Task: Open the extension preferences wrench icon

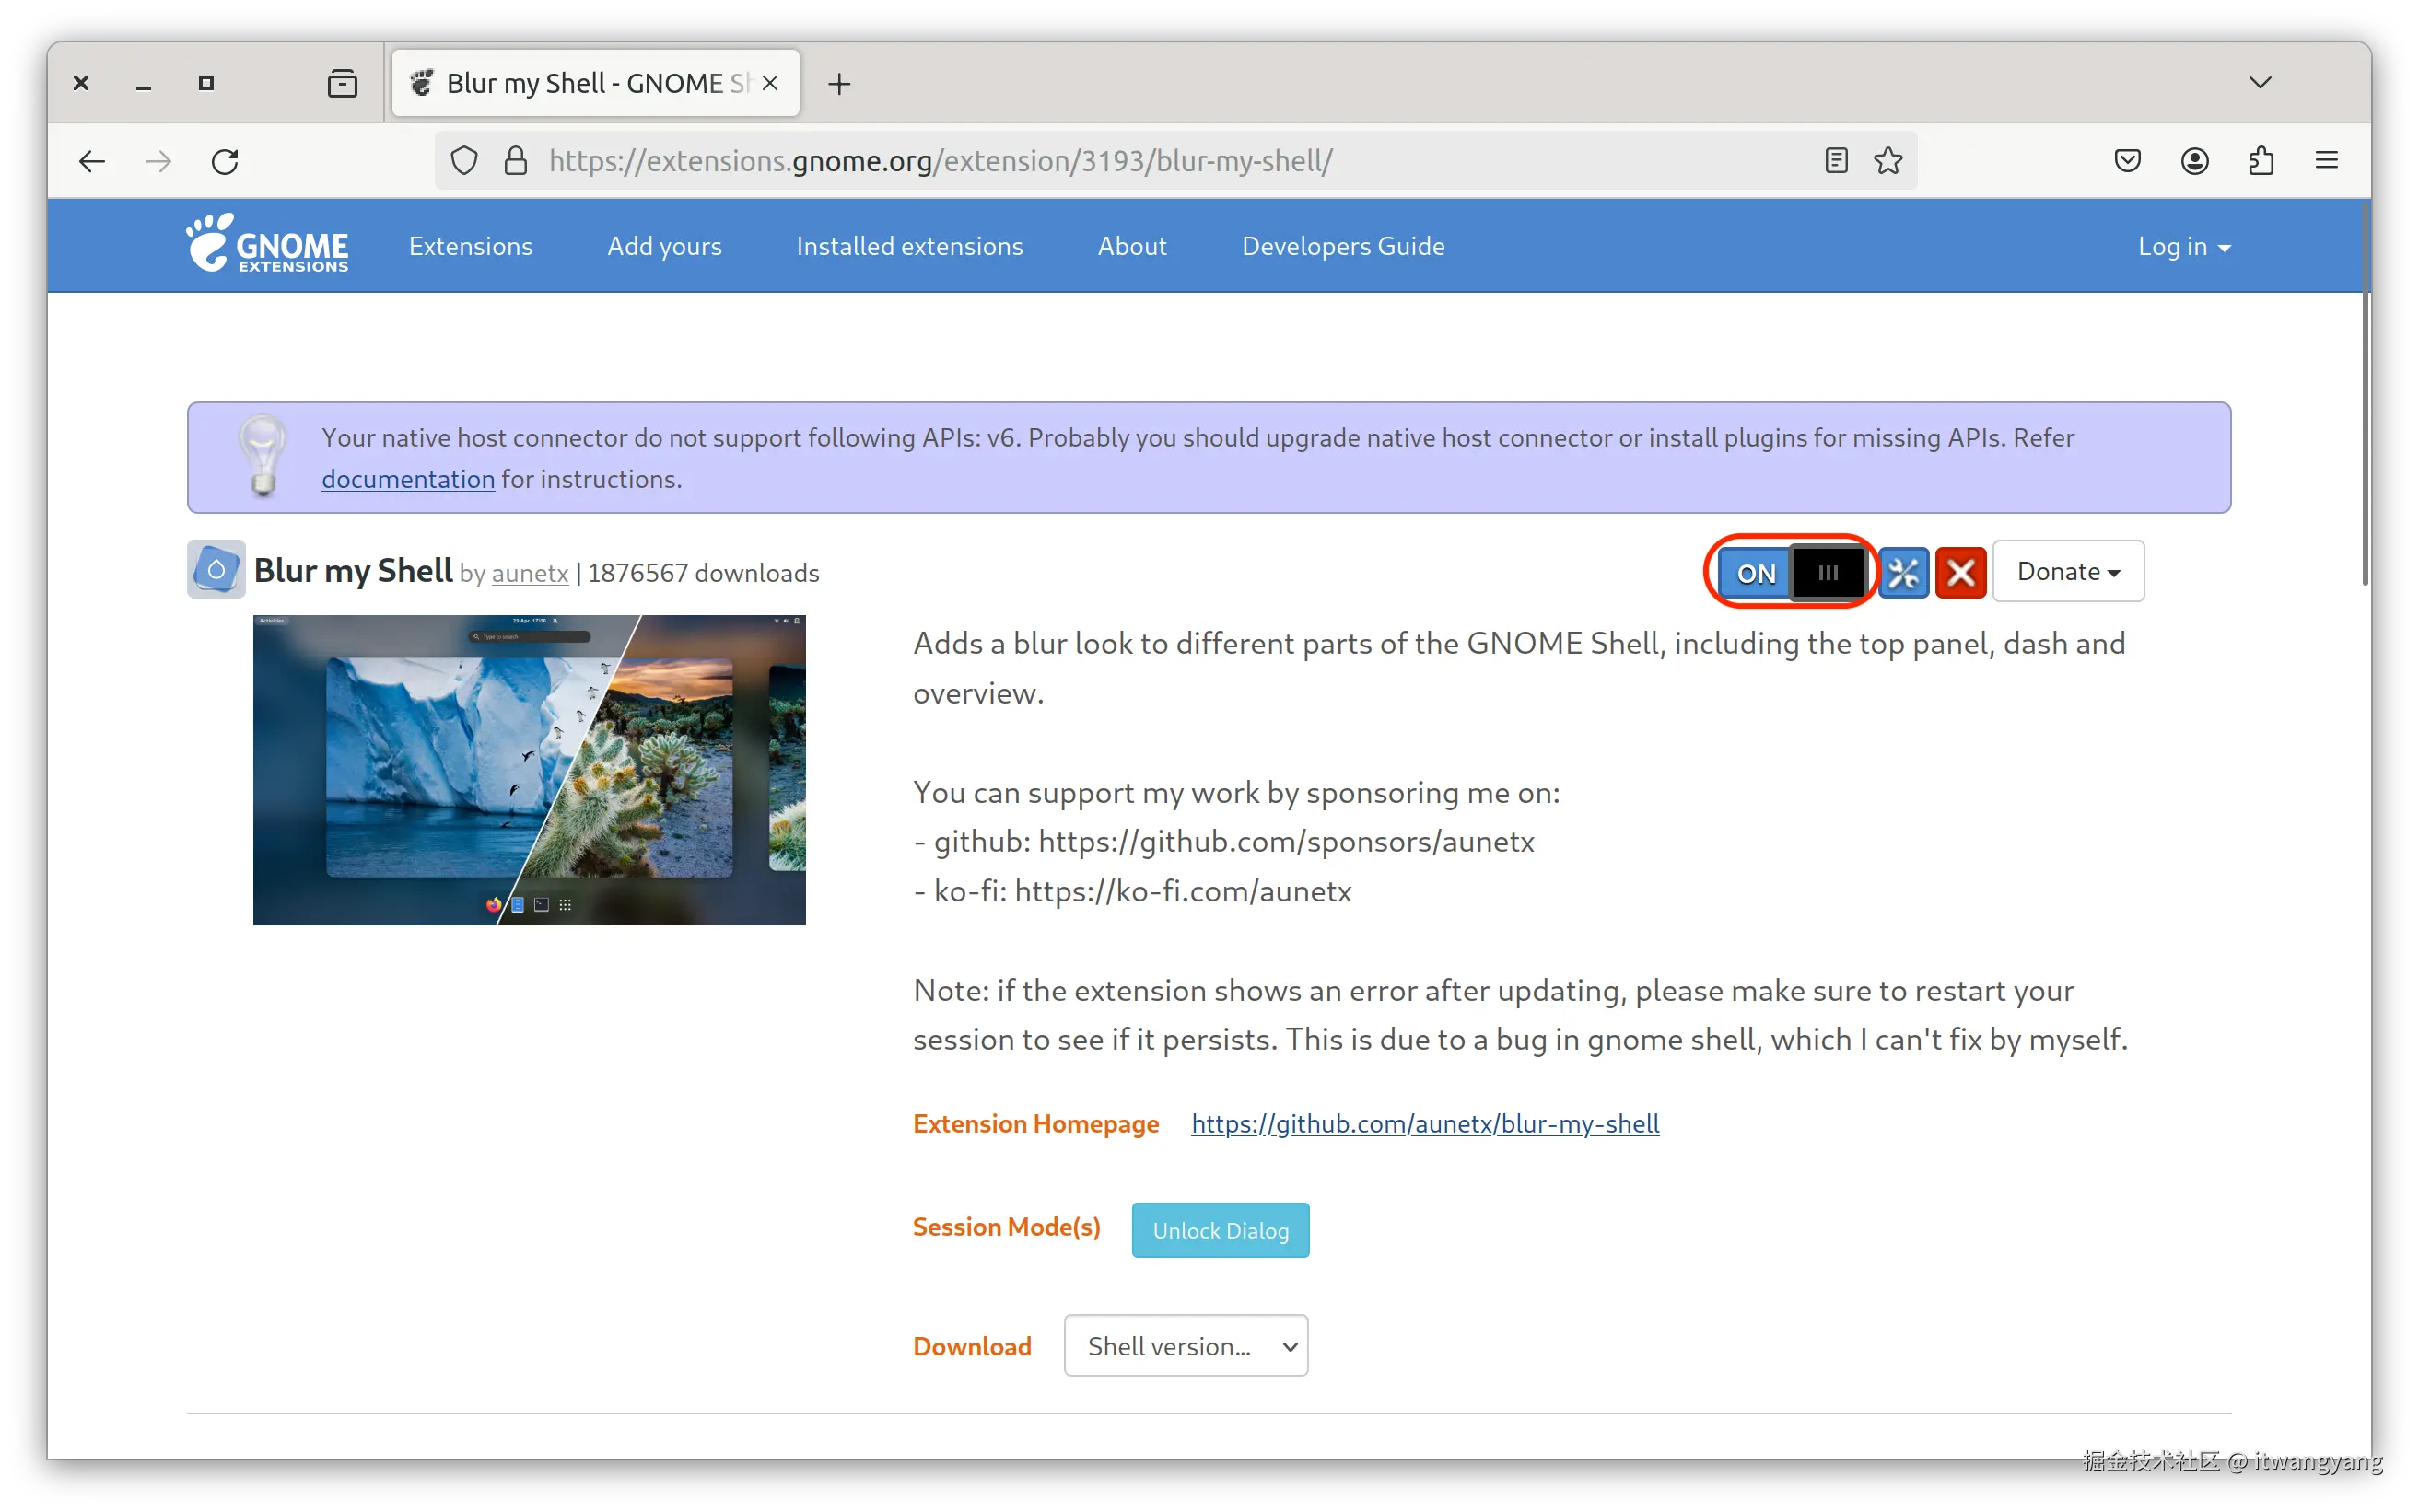Action: tap(1903, 573)
